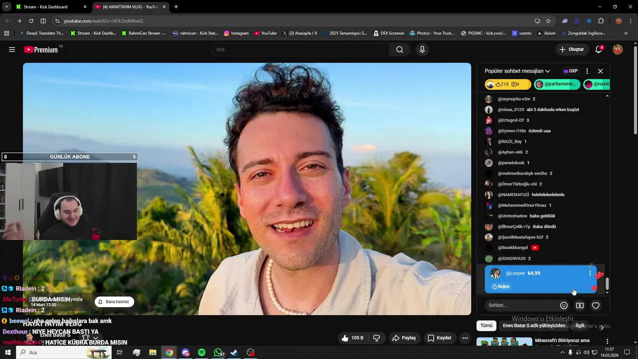Open the YouTube guide hamburger menu
Screen dimensions: 638x359
click(12, 49)
